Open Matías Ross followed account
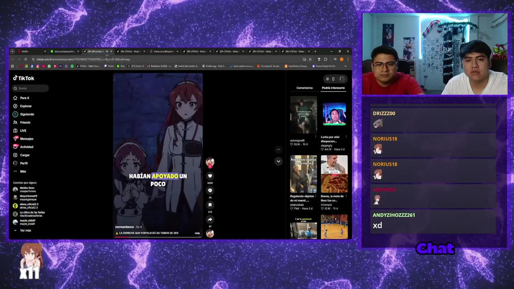The width and height of the screenshot is (514, 289). click(24, 189)
